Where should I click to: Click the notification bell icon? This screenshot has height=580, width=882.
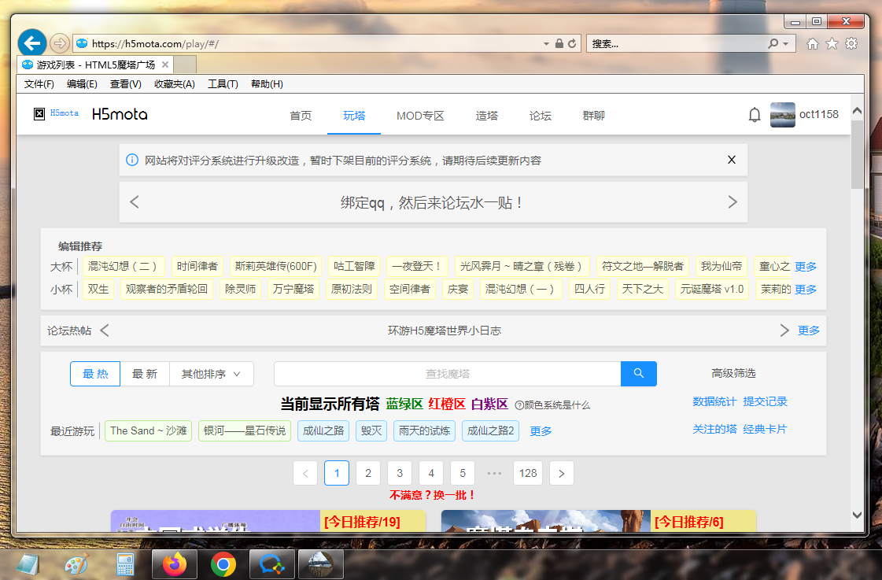pos(754,115)
